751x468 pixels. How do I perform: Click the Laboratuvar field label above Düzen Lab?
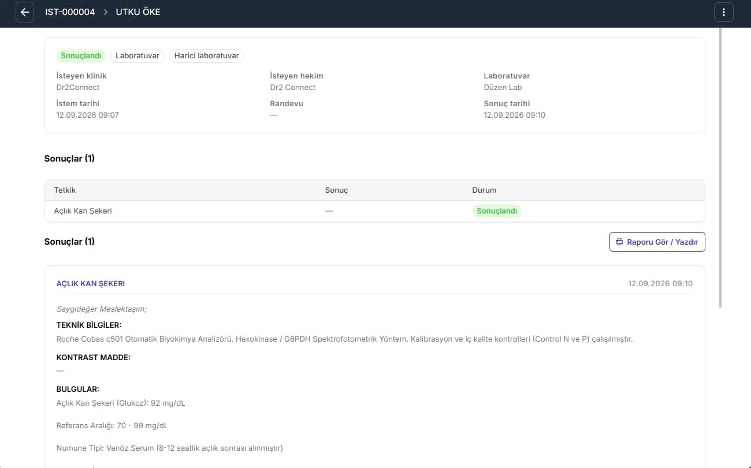(x=507, y=76)
